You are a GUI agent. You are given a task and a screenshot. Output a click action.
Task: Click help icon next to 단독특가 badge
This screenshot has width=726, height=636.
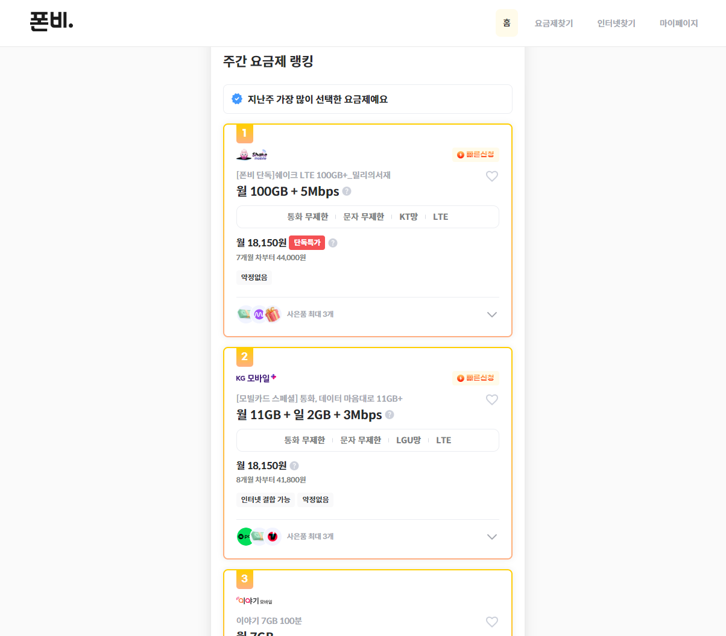[x=333, y=243]
